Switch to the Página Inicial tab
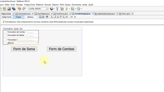The image size is (164, 92). (6, 14)
